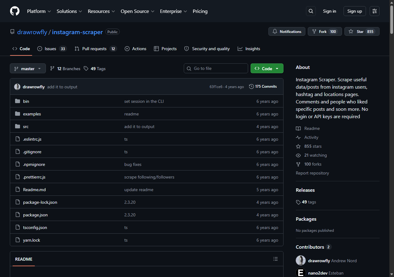The image size is (394, 277).
Task: Click the Go to file search field
Action: [x=216, y=68]
